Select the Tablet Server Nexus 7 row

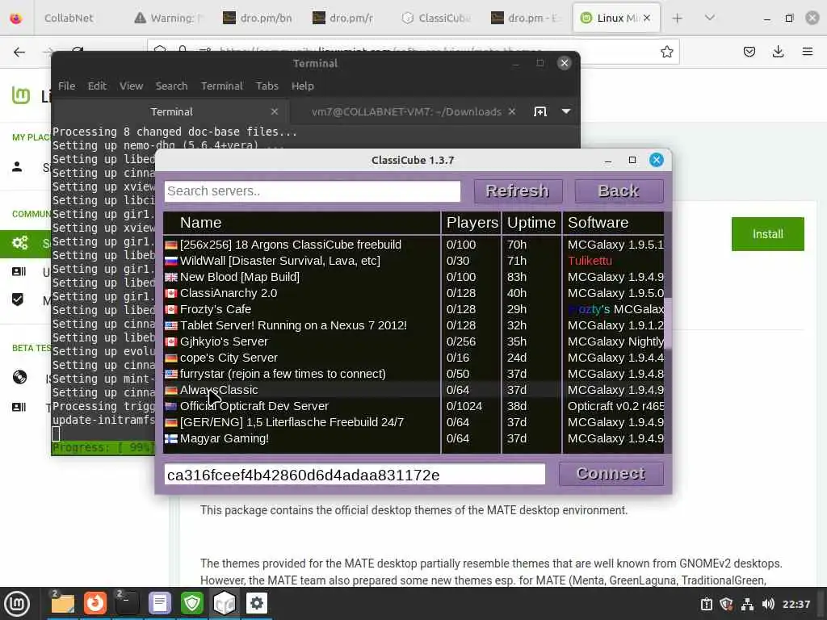tap(413, 326)
